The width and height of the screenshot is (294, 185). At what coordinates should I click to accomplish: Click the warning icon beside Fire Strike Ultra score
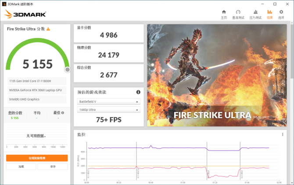tap(48, 29)
